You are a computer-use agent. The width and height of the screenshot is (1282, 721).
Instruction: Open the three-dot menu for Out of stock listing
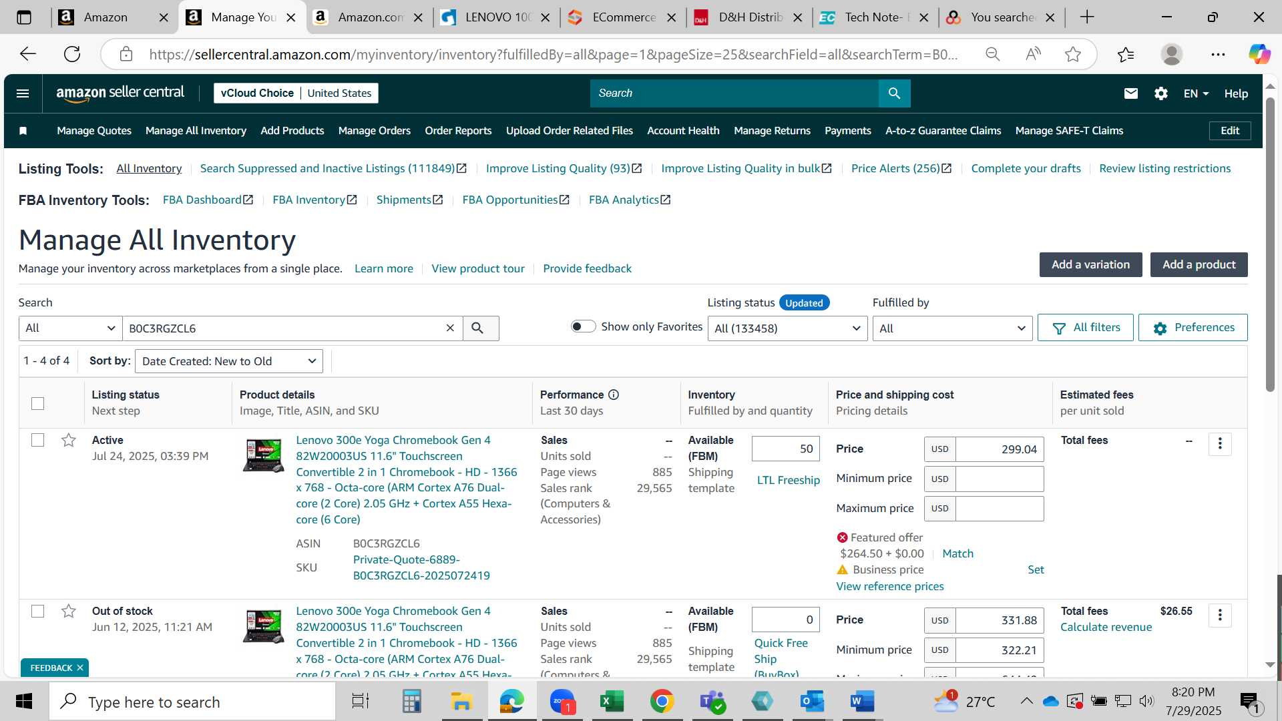(1220, 615)
